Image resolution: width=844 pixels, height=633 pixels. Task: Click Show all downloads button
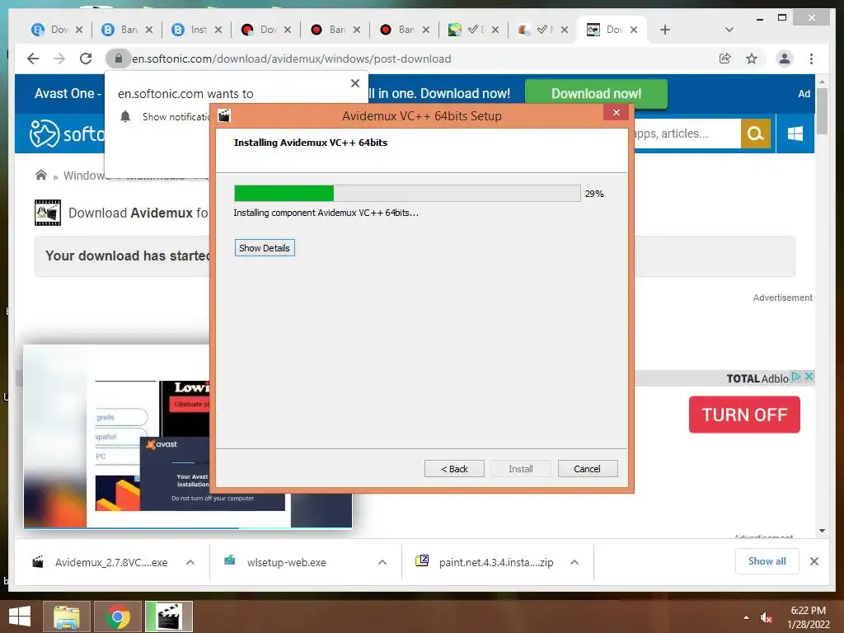767,561
